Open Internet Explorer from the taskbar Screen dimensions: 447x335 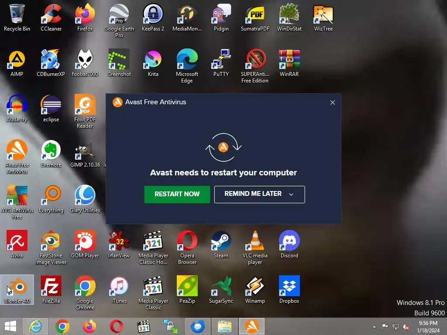35,326
